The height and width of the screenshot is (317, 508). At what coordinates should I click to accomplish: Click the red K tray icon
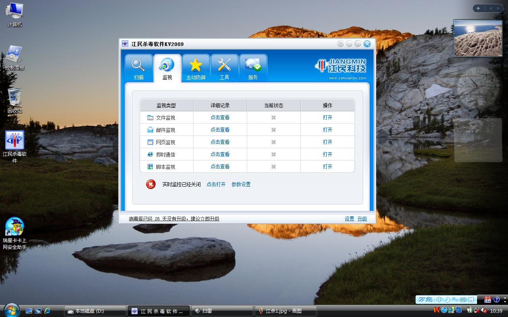[x=437, y=310]
